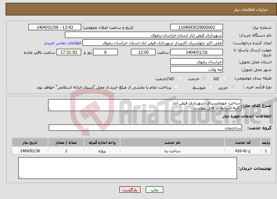277x199 pixels.
Task: Select the کالا/خدمت radio button
Action: (179, 78)
